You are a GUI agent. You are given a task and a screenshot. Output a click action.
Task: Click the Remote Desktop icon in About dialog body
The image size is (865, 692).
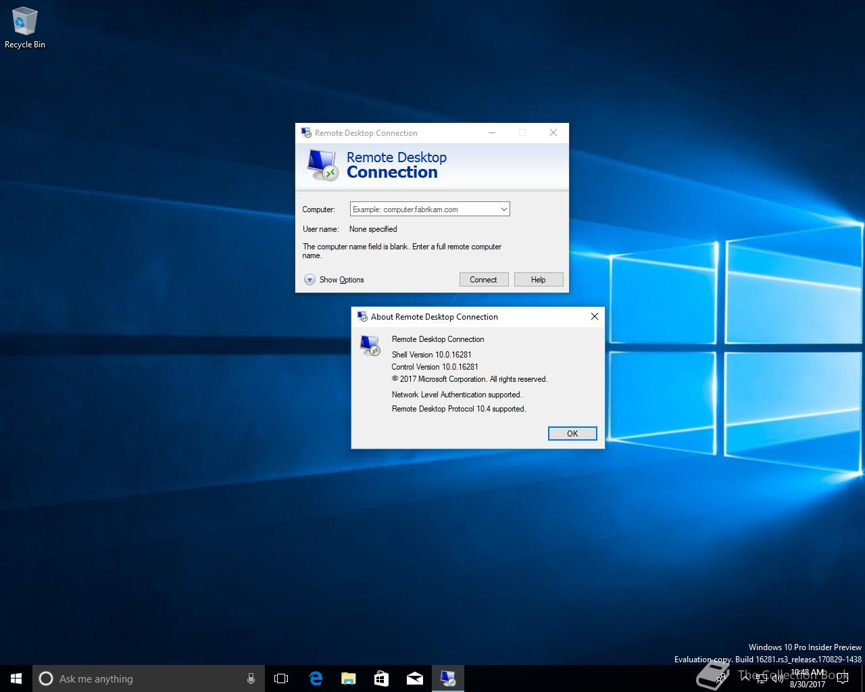click(370, 345)
